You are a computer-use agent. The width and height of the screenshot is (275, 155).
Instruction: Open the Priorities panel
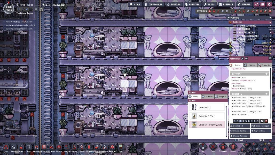click(x=192, y=4)
